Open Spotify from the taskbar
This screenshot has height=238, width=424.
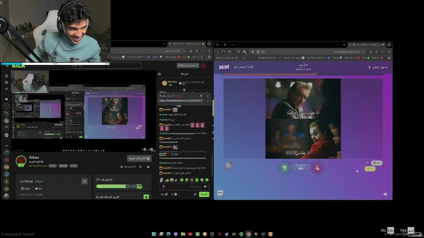point(241,234)
